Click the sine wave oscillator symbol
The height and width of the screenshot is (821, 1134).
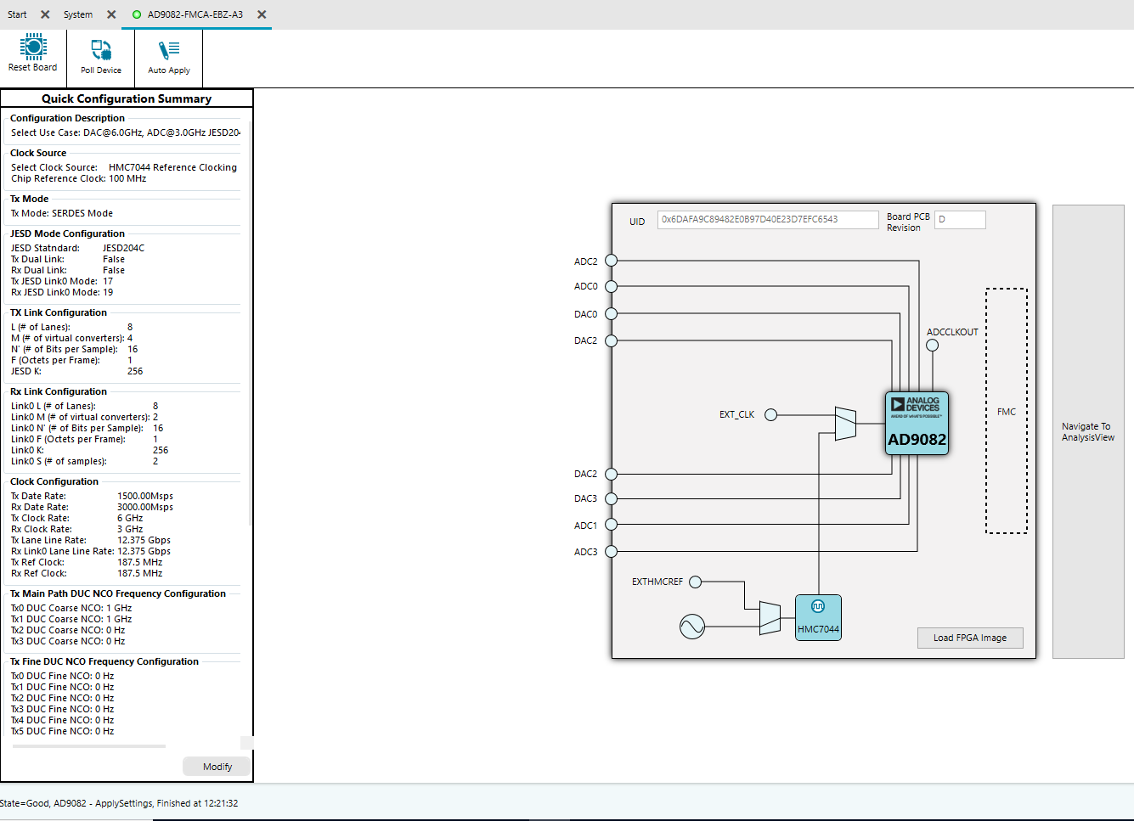[x=692, y=627]
